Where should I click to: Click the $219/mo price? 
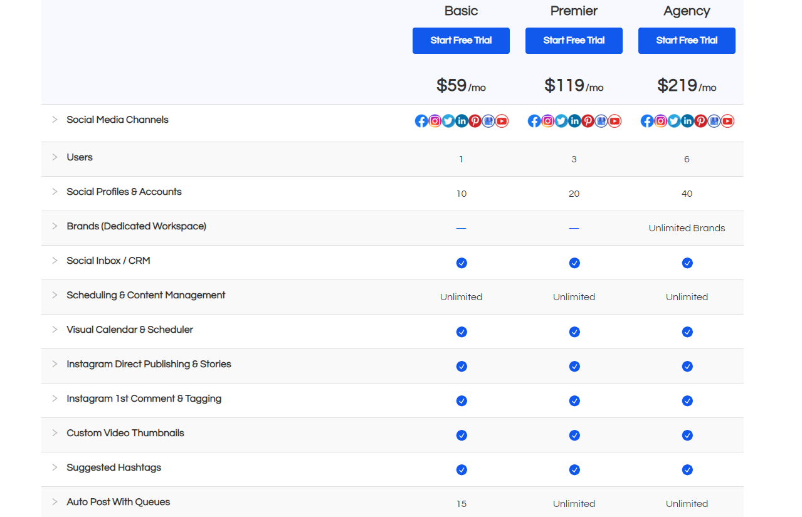tap(687, 85)
